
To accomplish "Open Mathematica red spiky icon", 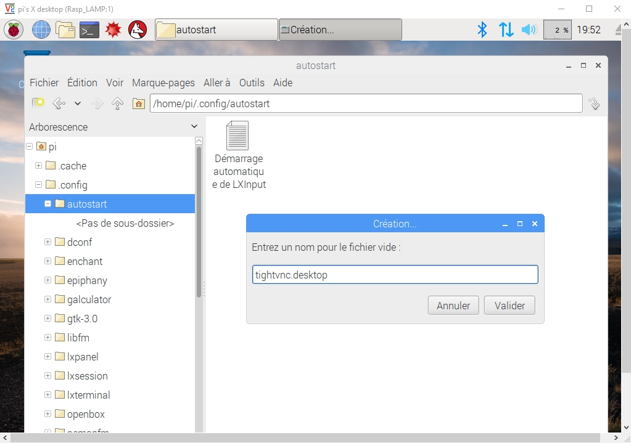I will [113, 30].
